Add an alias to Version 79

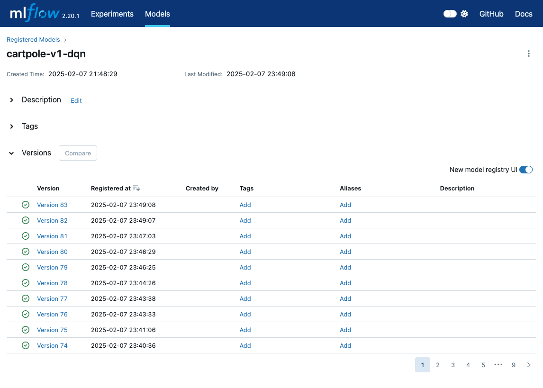pyautogui.click(x=345, y=267)
